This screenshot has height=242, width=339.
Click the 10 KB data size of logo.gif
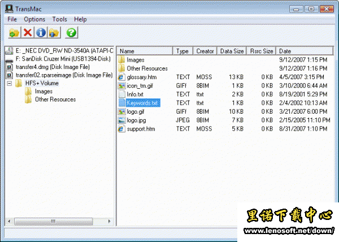[x=236, y=111]
